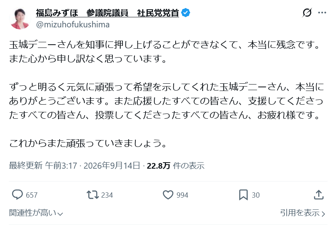Open the profile picture of 福島みずほ
Viewport: 336px width, 225px height.
tap(20, 19)
